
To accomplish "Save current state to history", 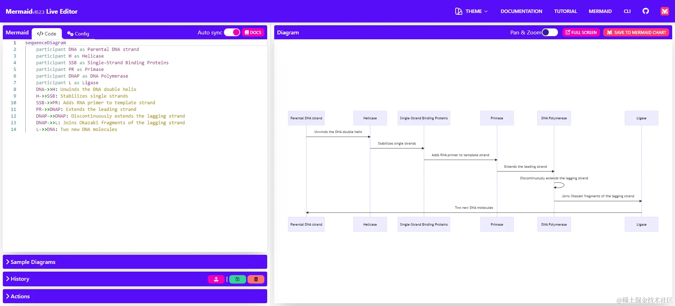I will pos(238,279).
